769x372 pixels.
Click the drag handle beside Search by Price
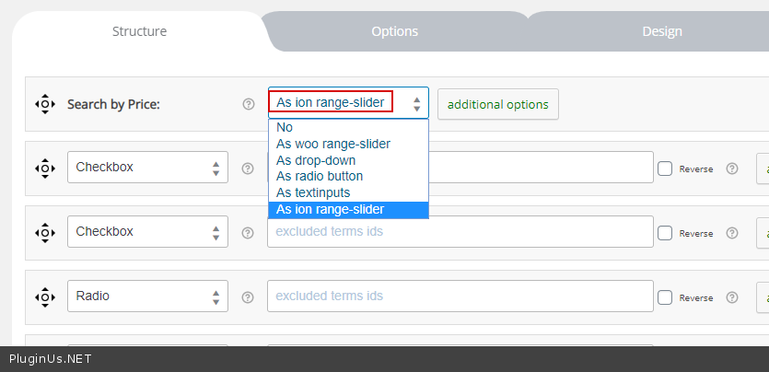(x=44, y=104)
